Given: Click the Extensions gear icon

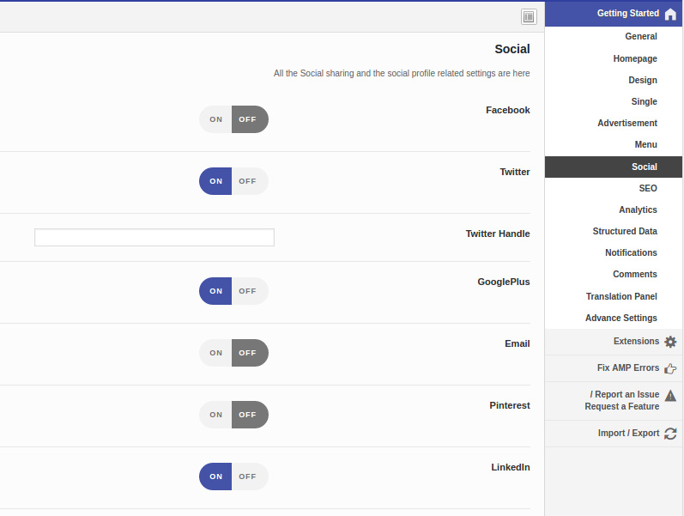Looking at the screenshot, I should [670, 342].
